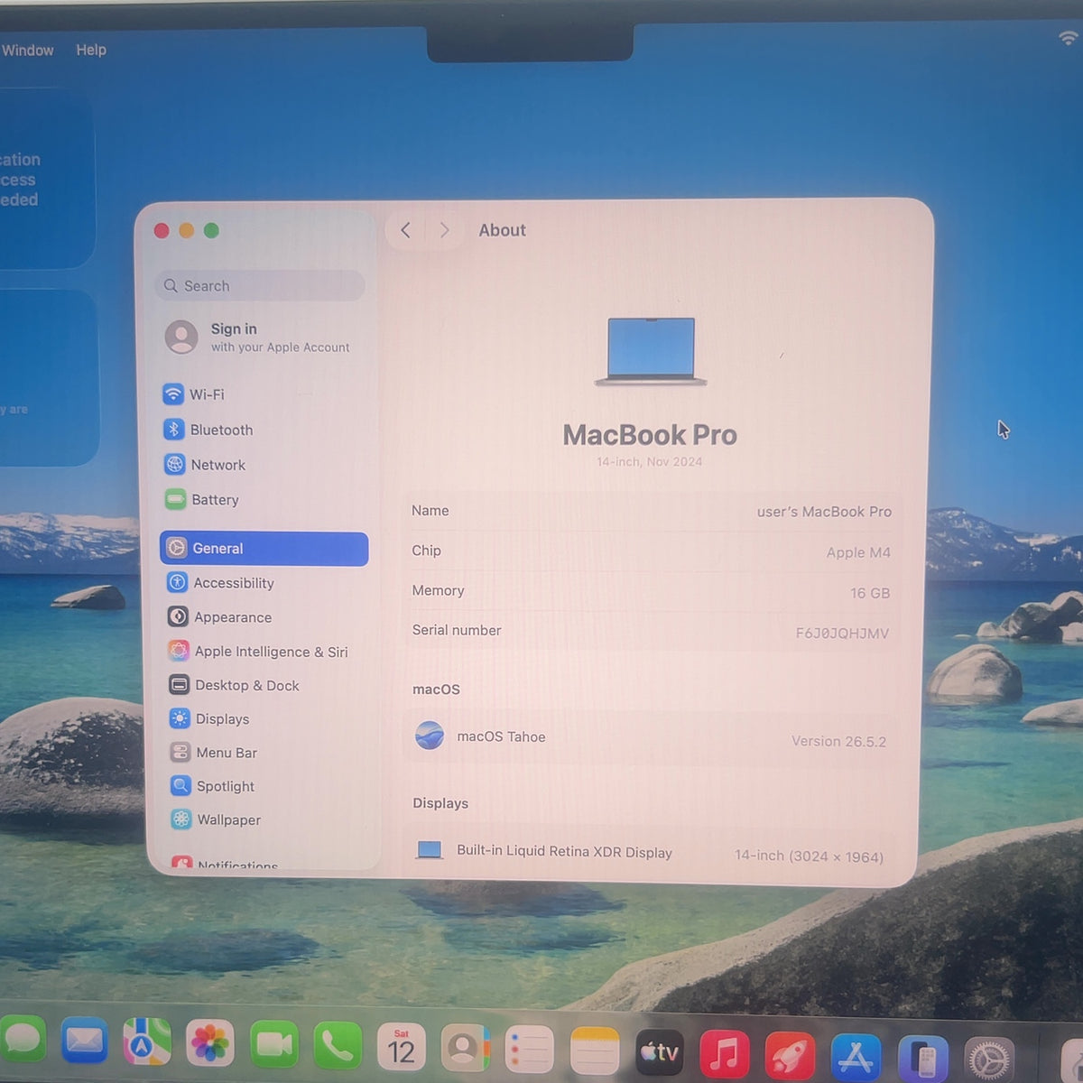Open Mail from the Dock

(x=85, y=1041)
